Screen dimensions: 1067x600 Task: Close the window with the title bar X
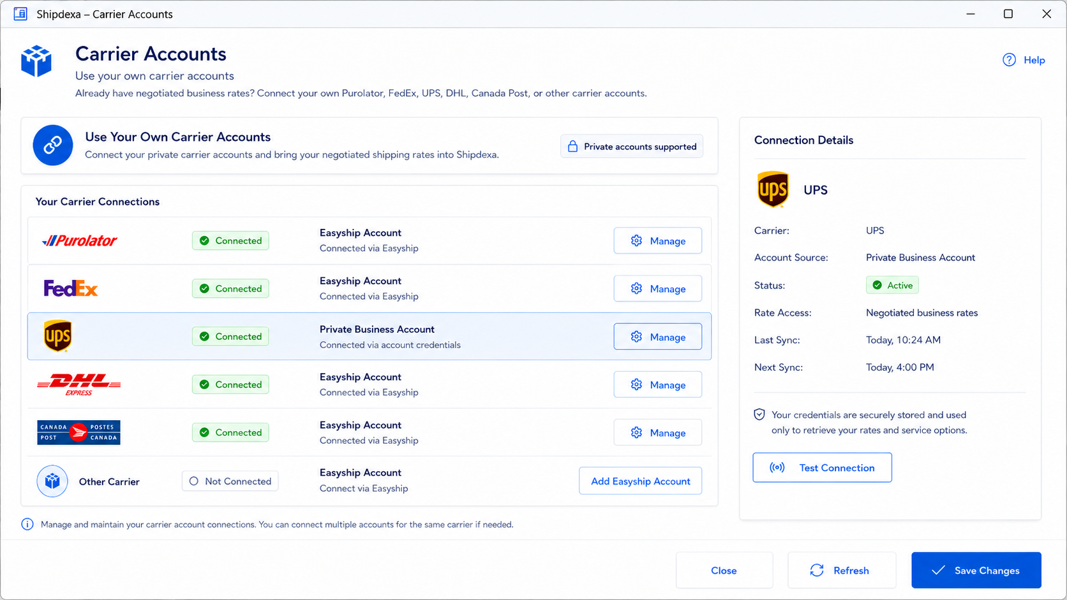tap(1047, 14)
